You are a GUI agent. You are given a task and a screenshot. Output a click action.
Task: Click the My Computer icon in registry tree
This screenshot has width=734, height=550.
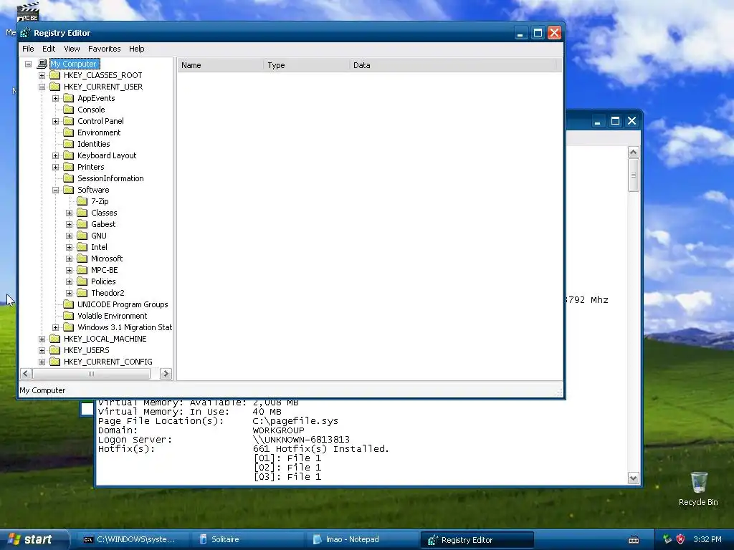coord(42,64)
